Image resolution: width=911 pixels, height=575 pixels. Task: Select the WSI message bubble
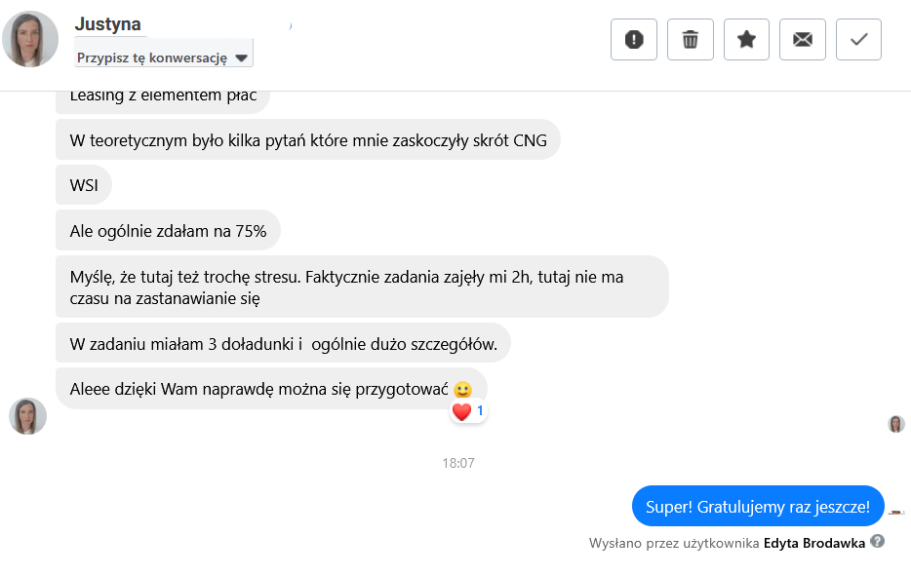(84, 185)
